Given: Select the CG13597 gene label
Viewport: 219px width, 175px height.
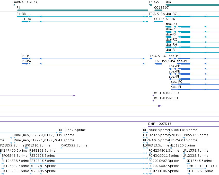Looking at the screenshot, I should click(161, 8).
